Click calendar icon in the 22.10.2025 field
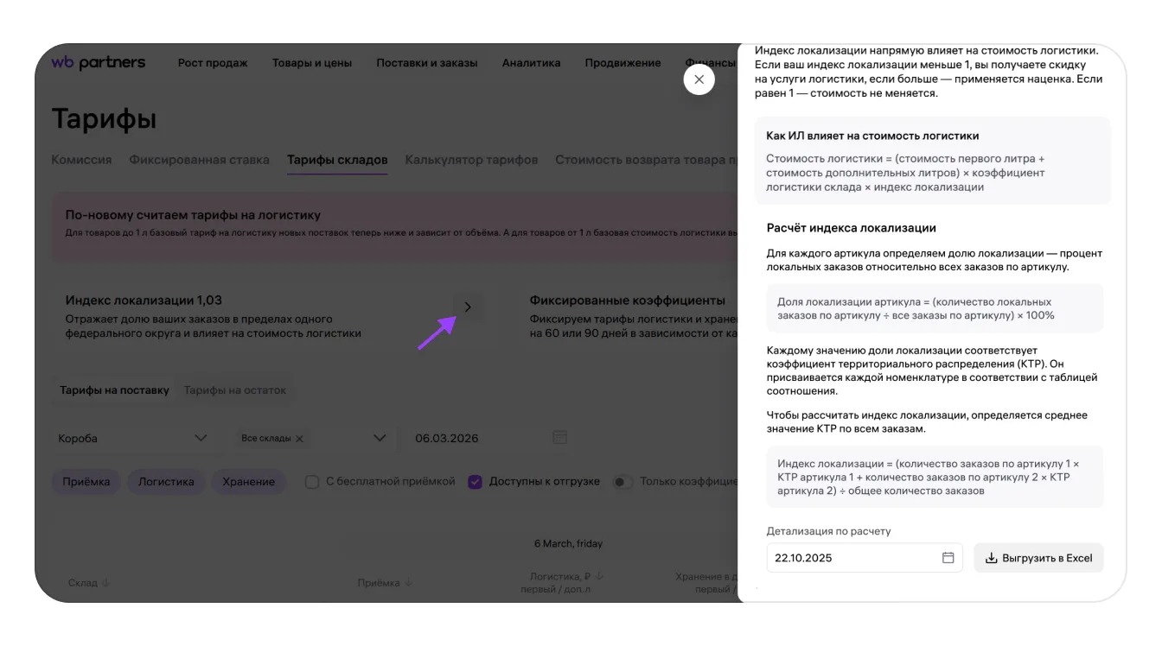 948,558
